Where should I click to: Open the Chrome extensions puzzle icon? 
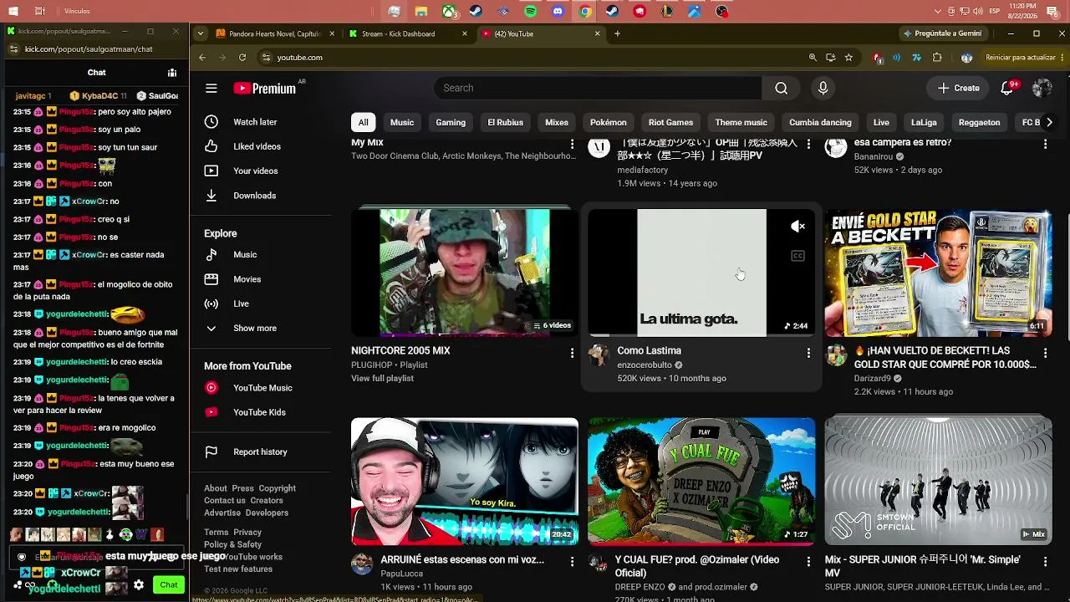(x=937, y=58)
